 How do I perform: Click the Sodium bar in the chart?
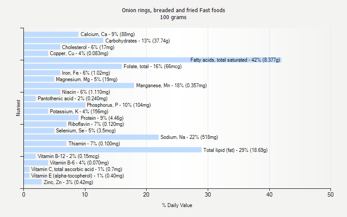(91, 137)
